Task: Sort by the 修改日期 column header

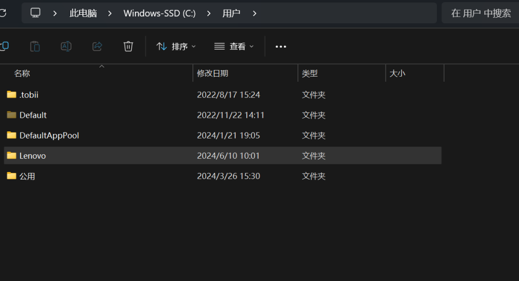Action: coord(213,74)
